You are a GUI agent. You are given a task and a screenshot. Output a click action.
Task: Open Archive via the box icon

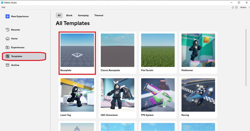pyautogui.click(x=8, y=65)
